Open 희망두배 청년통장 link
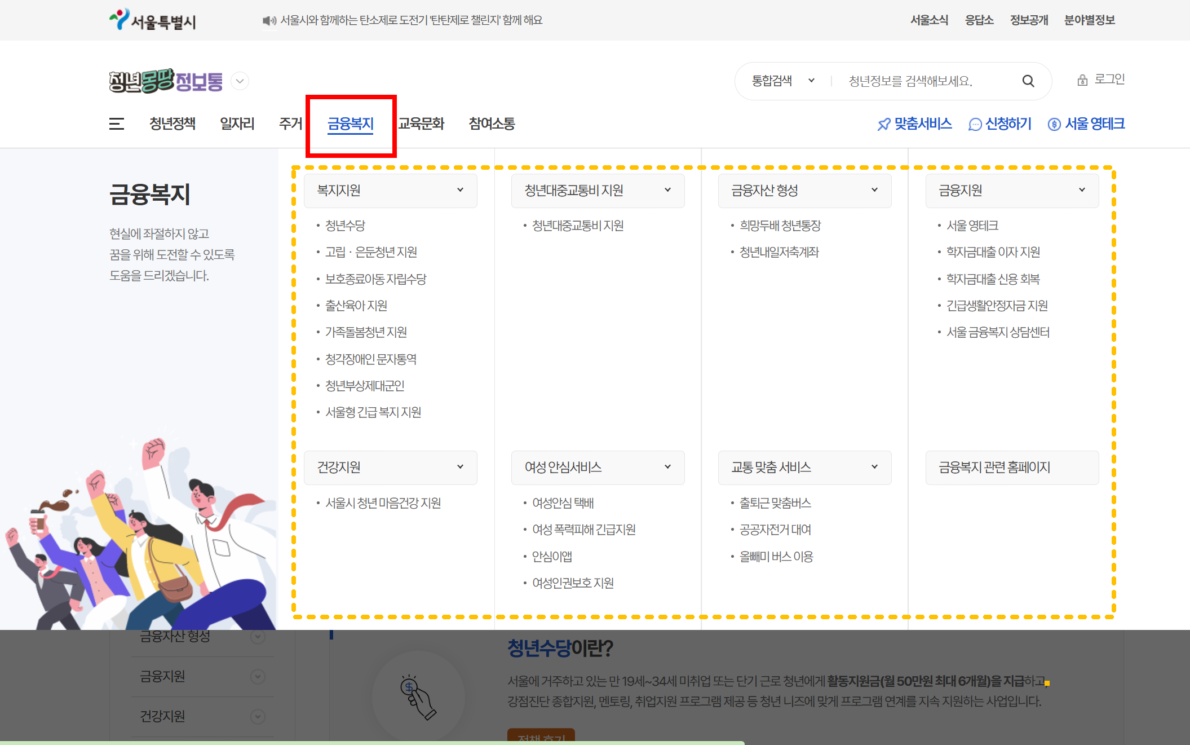 click(780, 226)
